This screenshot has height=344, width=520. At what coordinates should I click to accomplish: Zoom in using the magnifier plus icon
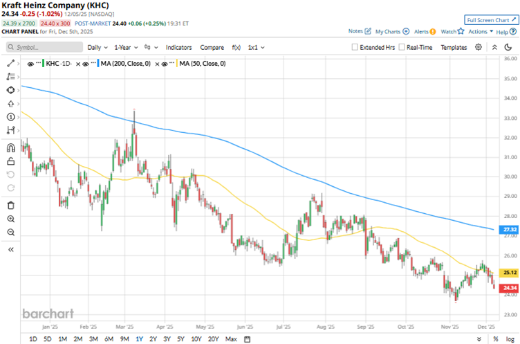(10, 219)
